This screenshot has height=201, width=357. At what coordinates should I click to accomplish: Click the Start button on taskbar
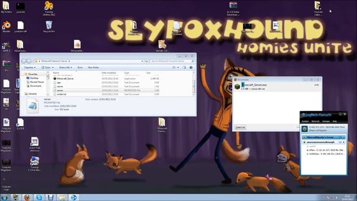[x=4, y=197]
